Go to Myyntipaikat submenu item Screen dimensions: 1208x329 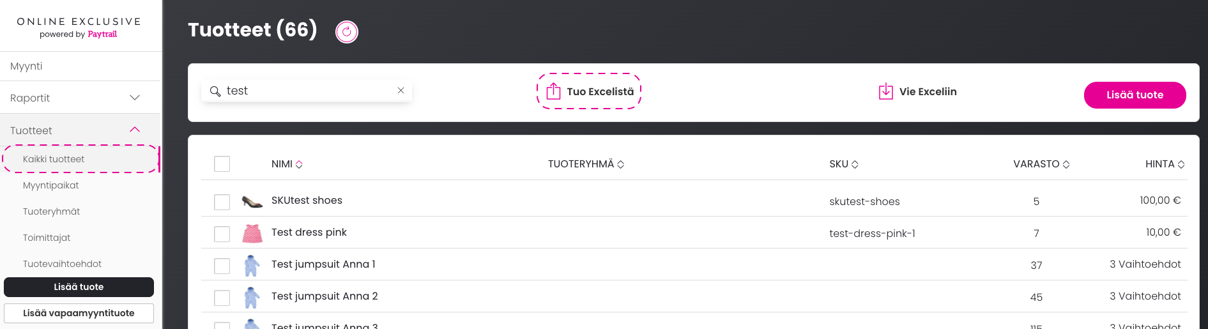(x=51, y=185)
